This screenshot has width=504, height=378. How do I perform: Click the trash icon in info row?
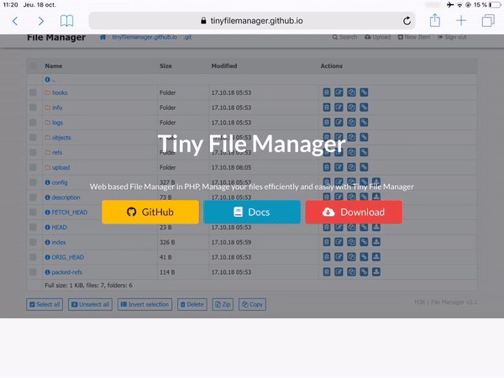327,108
